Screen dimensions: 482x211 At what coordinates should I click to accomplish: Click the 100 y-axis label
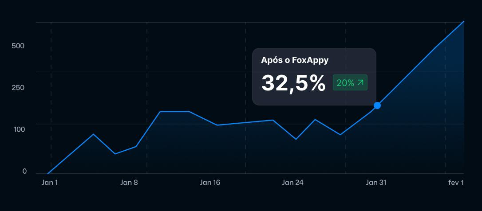(18, 129)
